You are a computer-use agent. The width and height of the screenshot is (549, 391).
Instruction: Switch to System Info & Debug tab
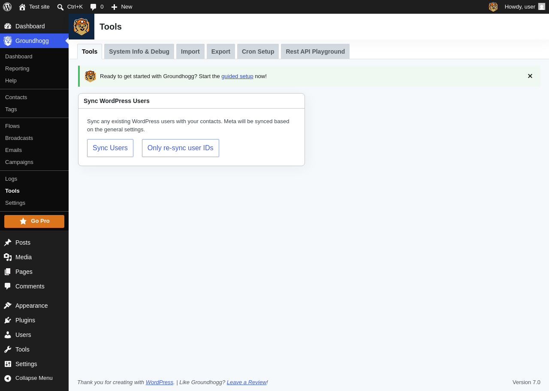[x=139, y=52]
